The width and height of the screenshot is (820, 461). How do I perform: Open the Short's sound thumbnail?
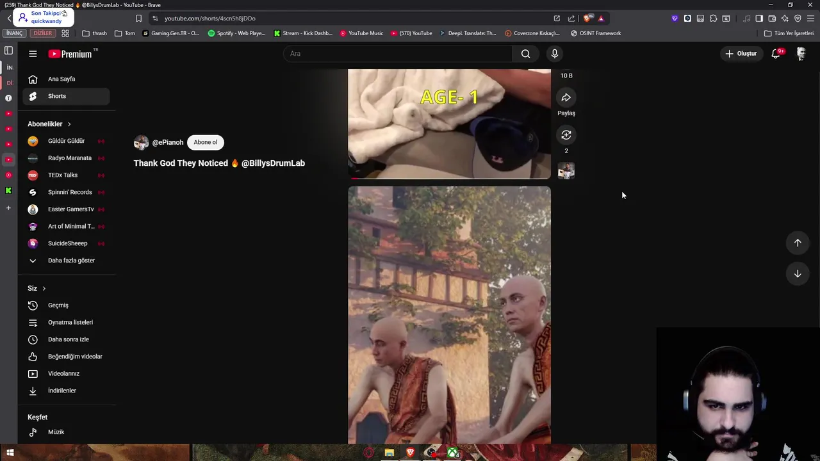[x=566, y=171]
